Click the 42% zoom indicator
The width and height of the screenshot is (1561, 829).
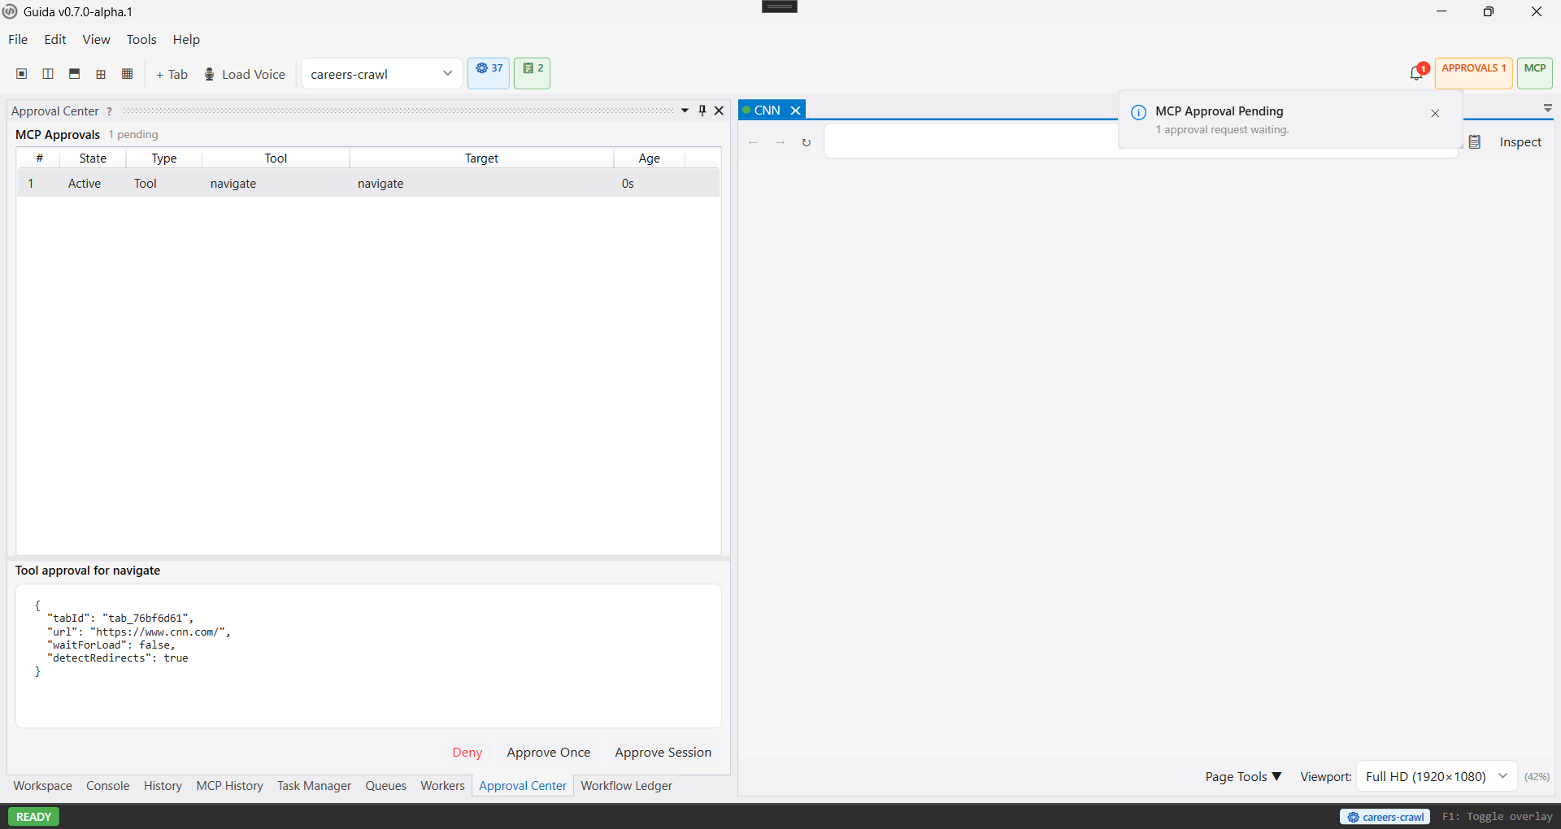pyautogui.click(x=1537, y=776)
